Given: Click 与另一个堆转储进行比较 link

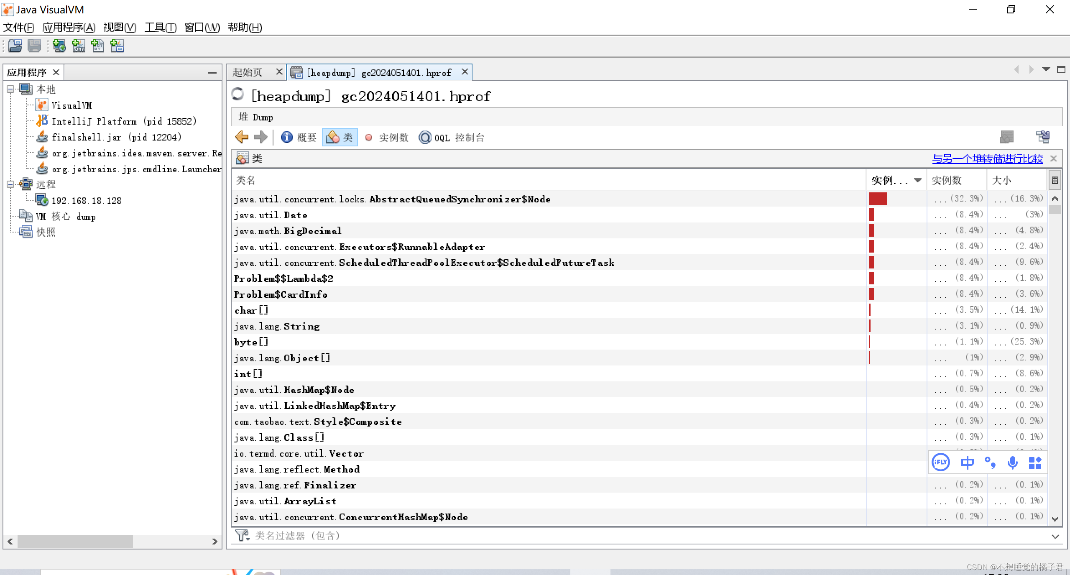Looking at the screenshot, I should [x=987, y=158].
